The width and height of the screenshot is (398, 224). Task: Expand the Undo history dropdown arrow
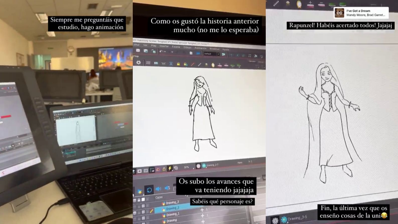coord(165,51)
